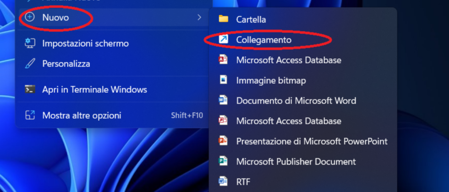449x192 pixels.
Task: Click the first Microsoft Access Database icon
Action: point(223,60)
